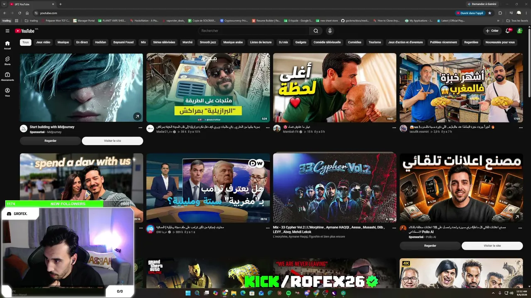Viewport: 531px width, 298px height.
Task: Select the Comédies filter chip
Action: pyautogui.click(x=355, y=42)
